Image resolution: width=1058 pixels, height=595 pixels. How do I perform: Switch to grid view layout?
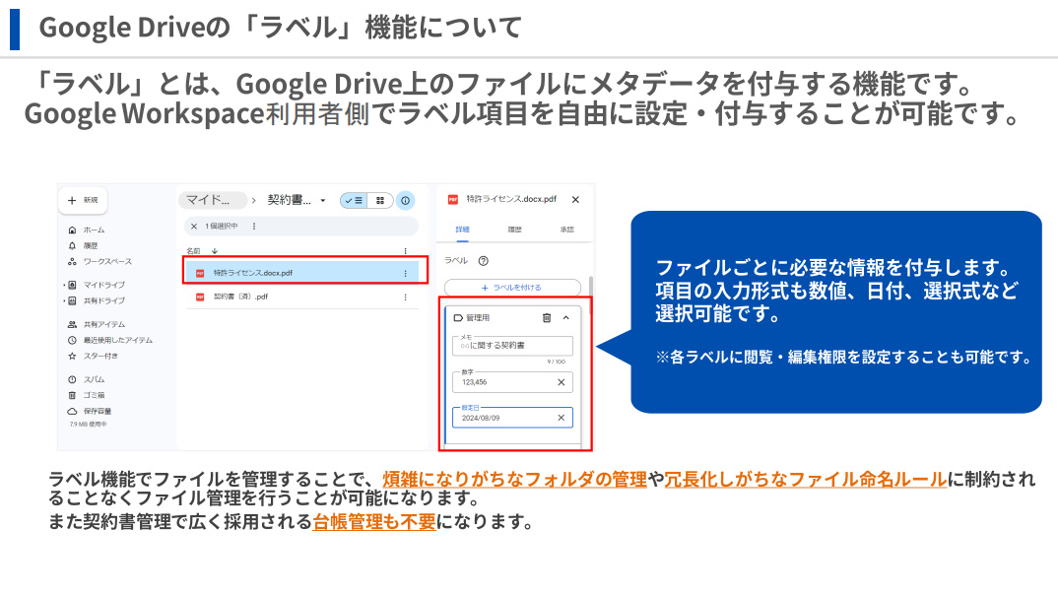380,200
